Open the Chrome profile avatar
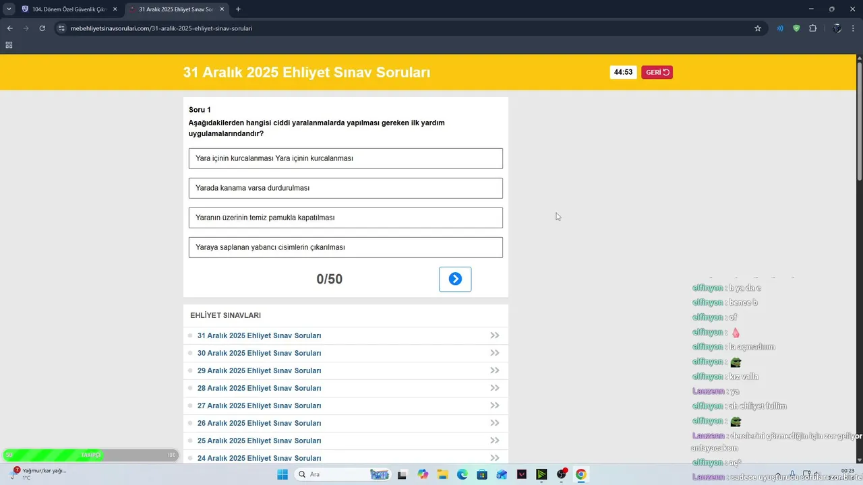863x485 pixels. click(x=837, y=28)
